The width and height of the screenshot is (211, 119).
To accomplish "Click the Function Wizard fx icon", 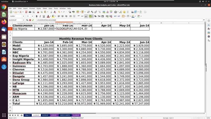I will 27,20.
